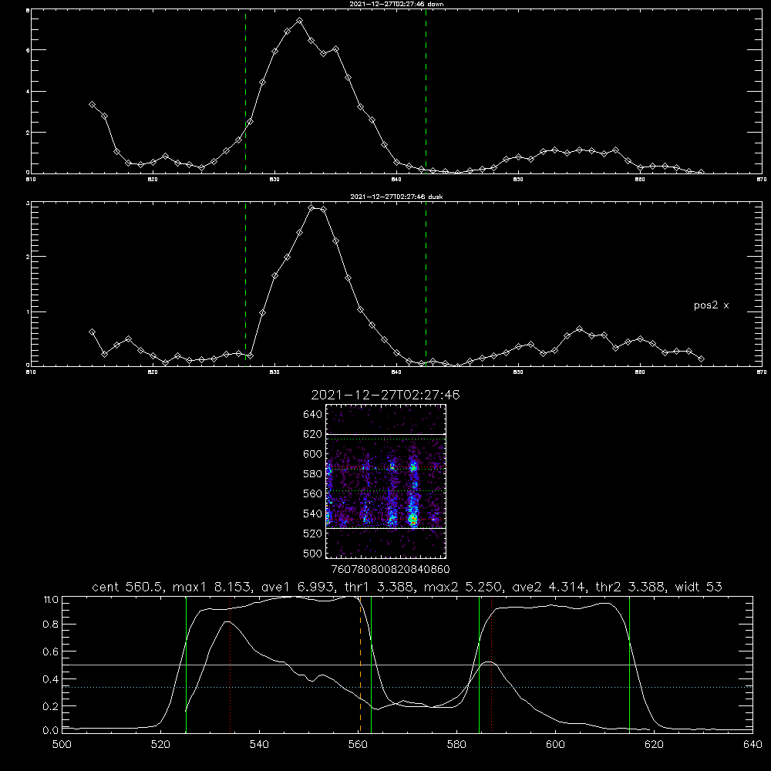Click the timestamp title above the heatmap
The width and height of the screenshot is (771, 771).
click(x=385, y=395)
